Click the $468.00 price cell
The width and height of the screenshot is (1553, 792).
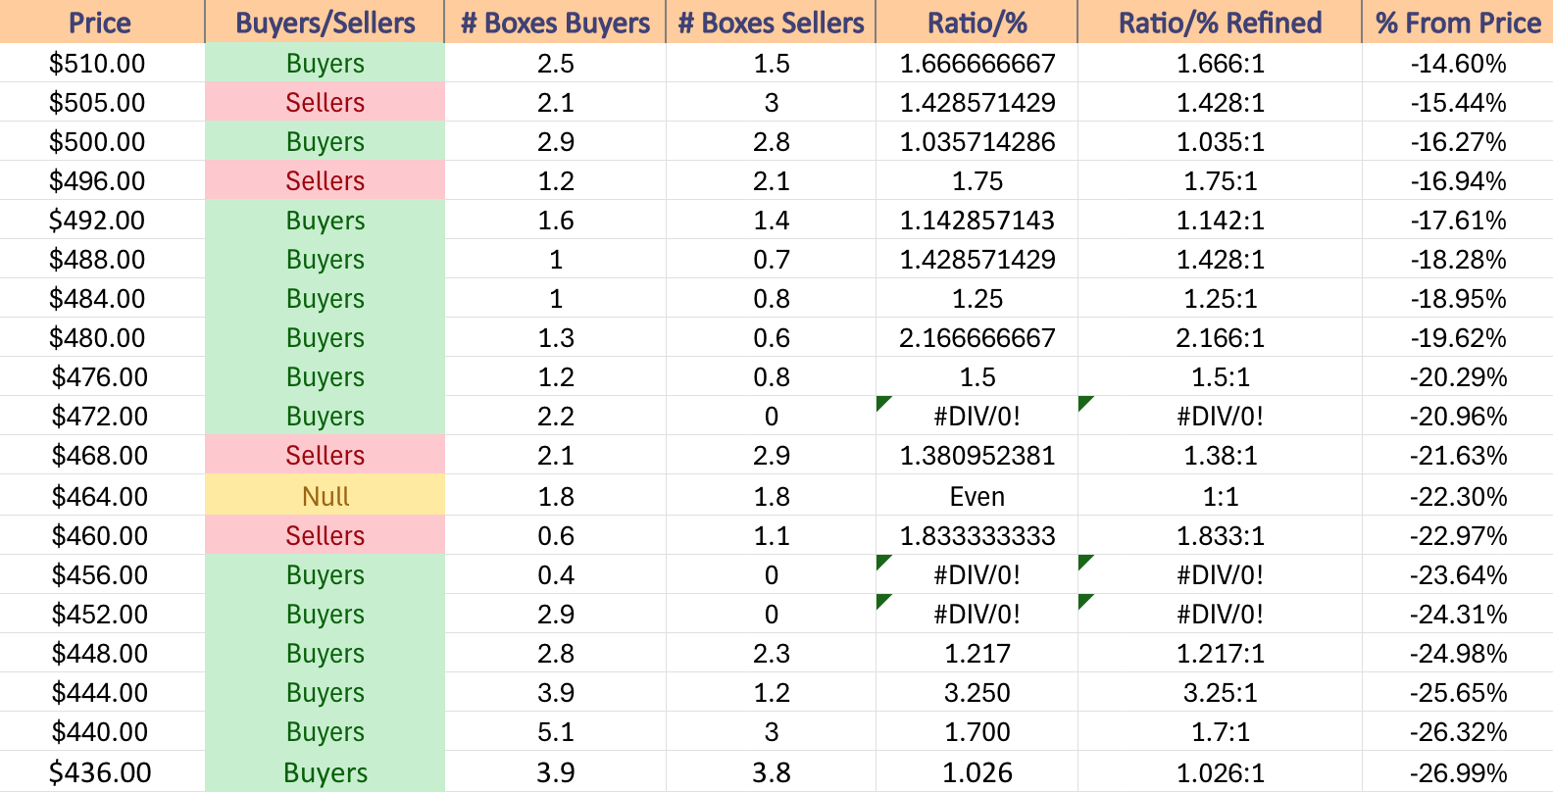tap(102, 455)
